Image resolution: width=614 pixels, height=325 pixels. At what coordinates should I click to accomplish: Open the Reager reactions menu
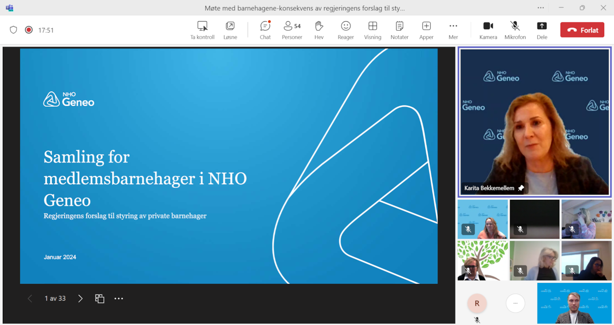(346, 30)
